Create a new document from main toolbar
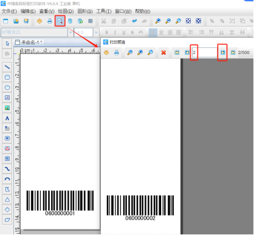The height and width of the screenshot is (235, 254). 5,21
